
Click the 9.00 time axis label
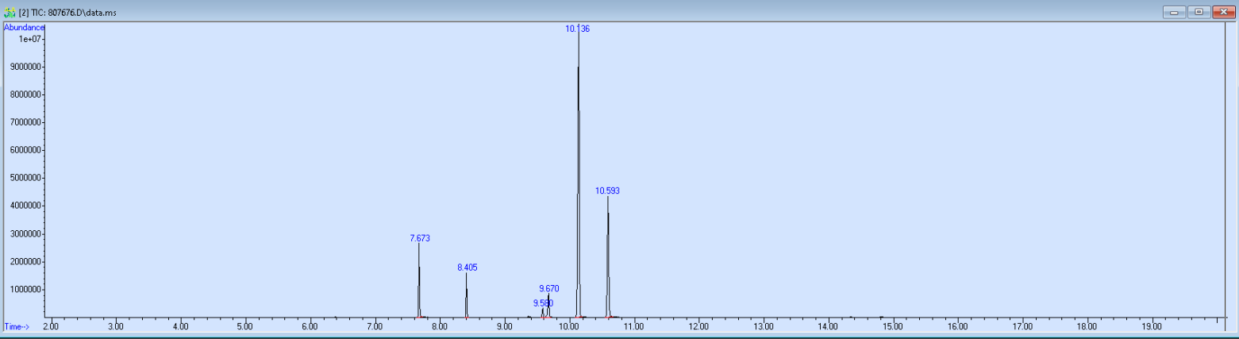[x=504, y=326]
